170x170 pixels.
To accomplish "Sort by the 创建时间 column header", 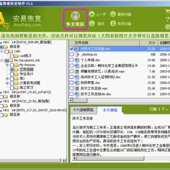I will click(164, 43).
